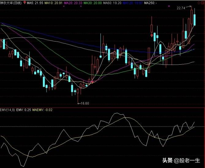Select the MA10: 20.91 indicator label

[53, 3]
